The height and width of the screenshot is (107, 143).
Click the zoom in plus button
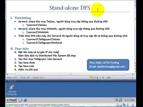(132, 78)
